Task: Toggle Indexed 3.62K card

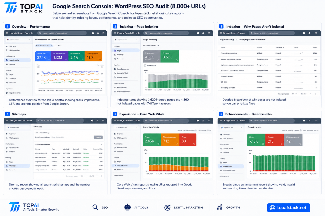Action: (170, 56)
